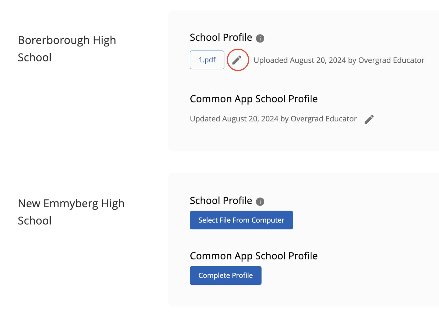The image size is (439, 313).
Task: Click 'Overgrad Educator' in the Updated line
Action: tap(323, 119)
